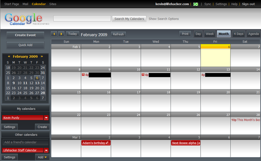Click the kevin@lifehacker.com account text
The width and height of the screenshot is (261, 161).
[x=172, y=4]
